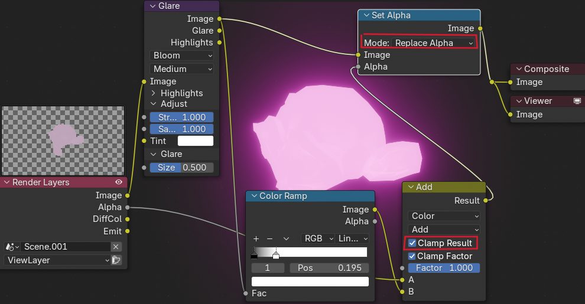This screenshot has height=304, width=585.
Task: Select the black color ramp stop handle
Action: [254, 256]
